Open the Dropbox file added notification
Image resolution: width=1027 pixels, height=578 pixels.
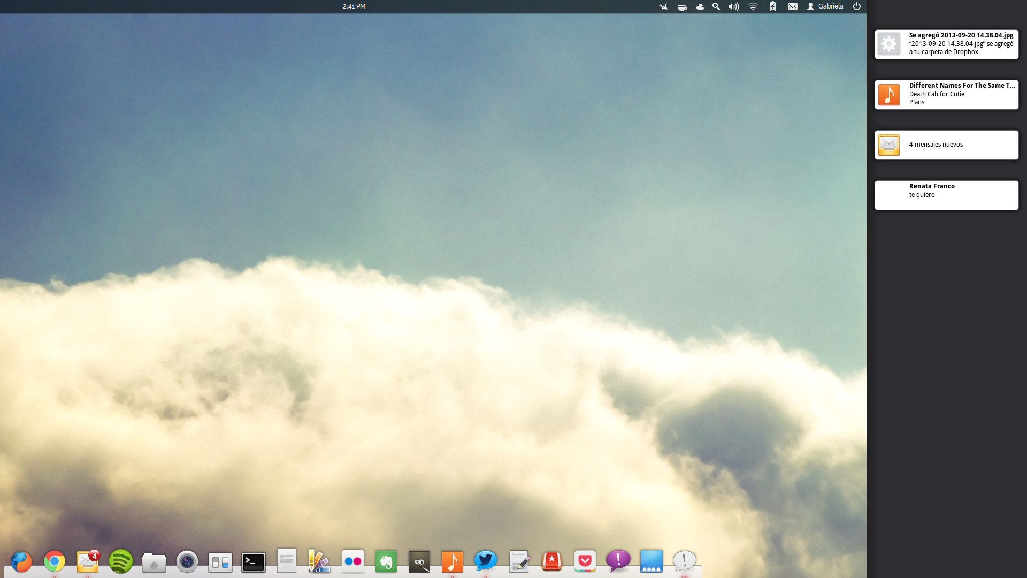(947, 44)
